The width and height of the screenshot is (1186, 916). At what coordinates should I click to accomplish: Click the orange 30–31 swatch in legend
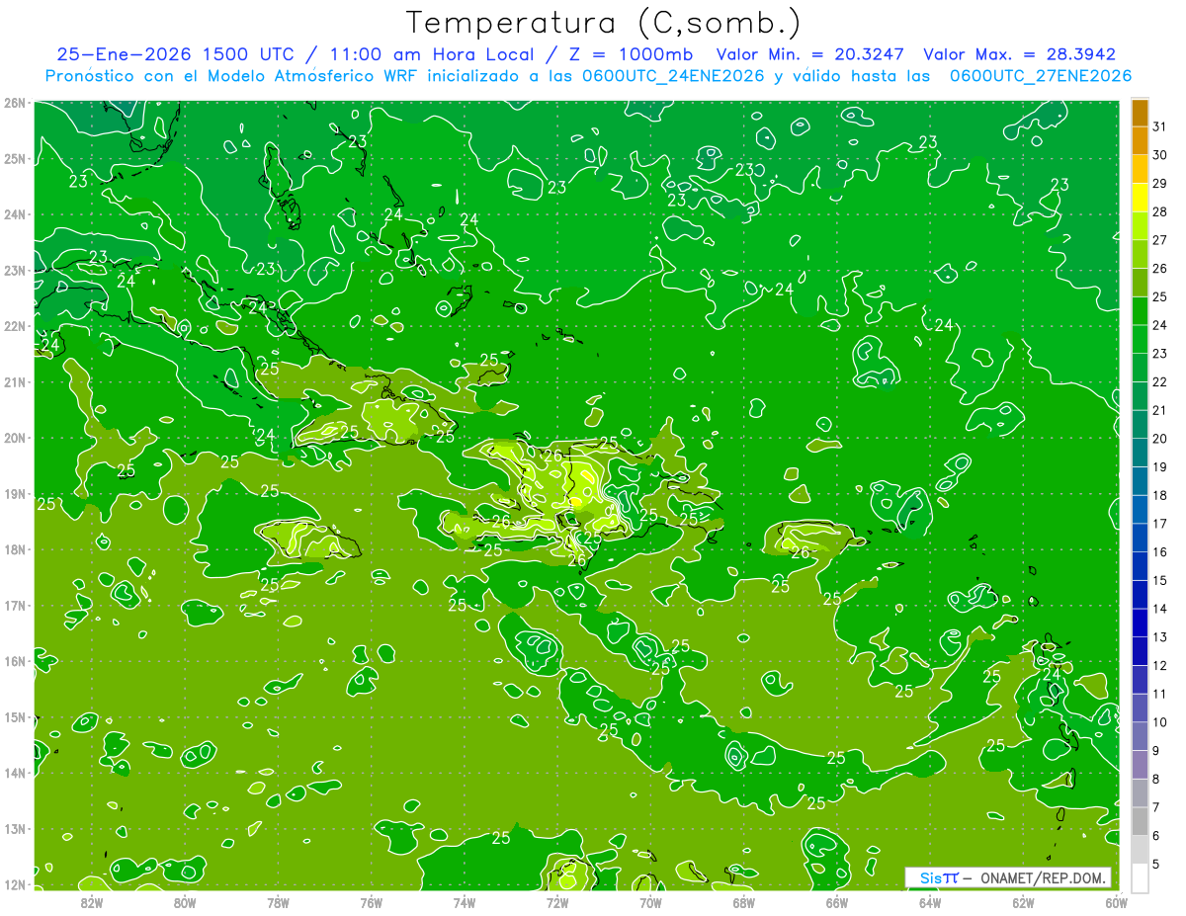(1140, 140)
